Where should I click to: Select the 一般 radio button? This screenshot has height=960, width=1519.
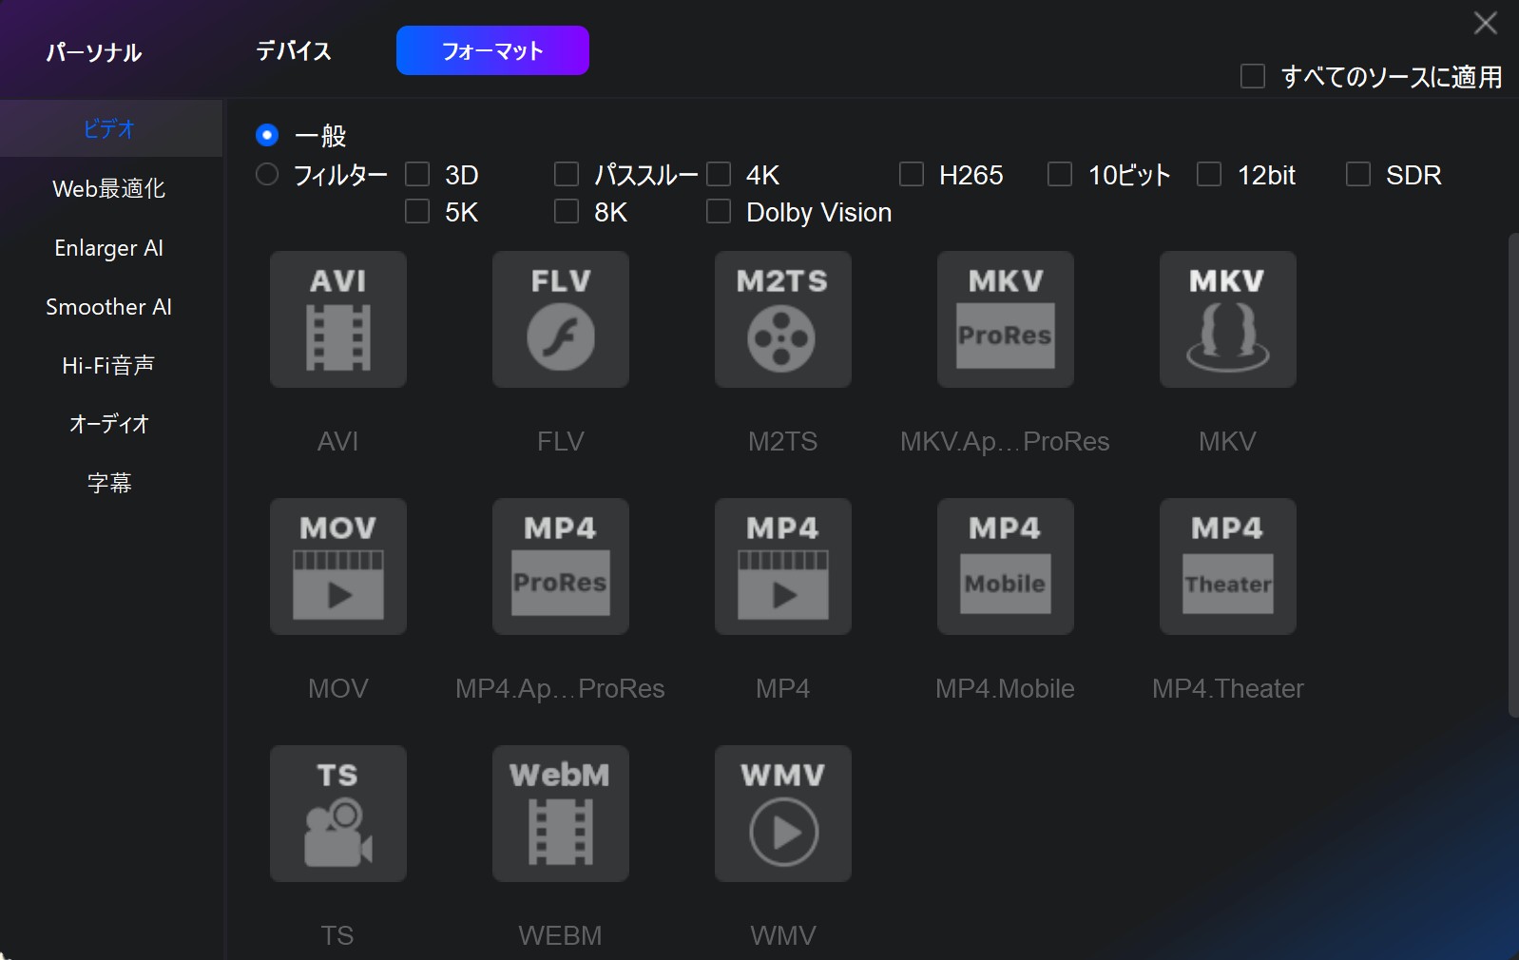(267, 135)
